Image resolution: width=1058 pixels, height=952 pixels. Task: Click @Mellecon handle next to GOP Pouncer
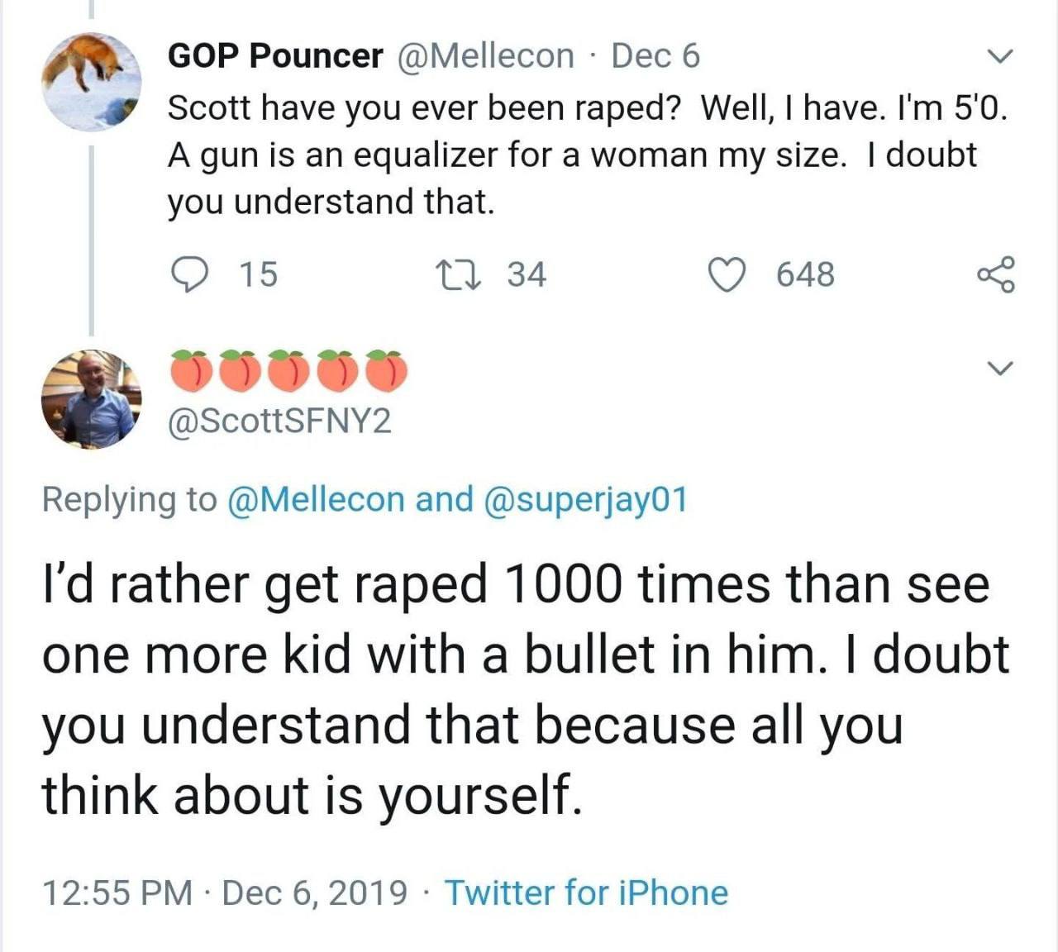486,56
